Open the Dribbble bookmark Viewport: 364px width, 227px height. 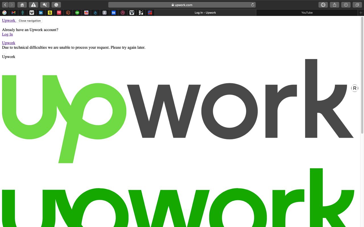tap(123, 12)
